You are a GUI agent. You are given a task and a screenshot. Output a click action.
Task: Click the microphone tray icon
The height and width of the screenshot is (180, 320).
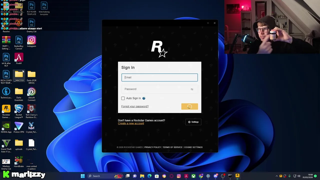[x=289, y=176]
